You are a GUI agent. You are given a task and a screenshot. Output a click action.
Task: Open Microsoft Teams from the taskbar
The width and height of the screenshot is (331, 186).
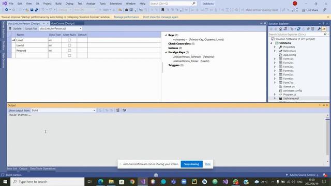174,181
